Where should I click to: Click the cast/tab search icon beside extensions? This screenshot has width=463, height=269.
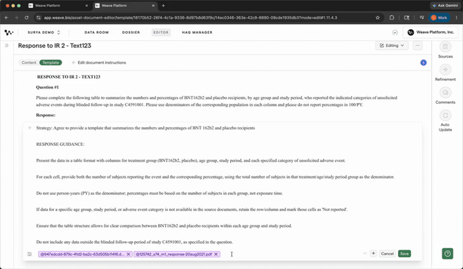(x=406, y=18)
